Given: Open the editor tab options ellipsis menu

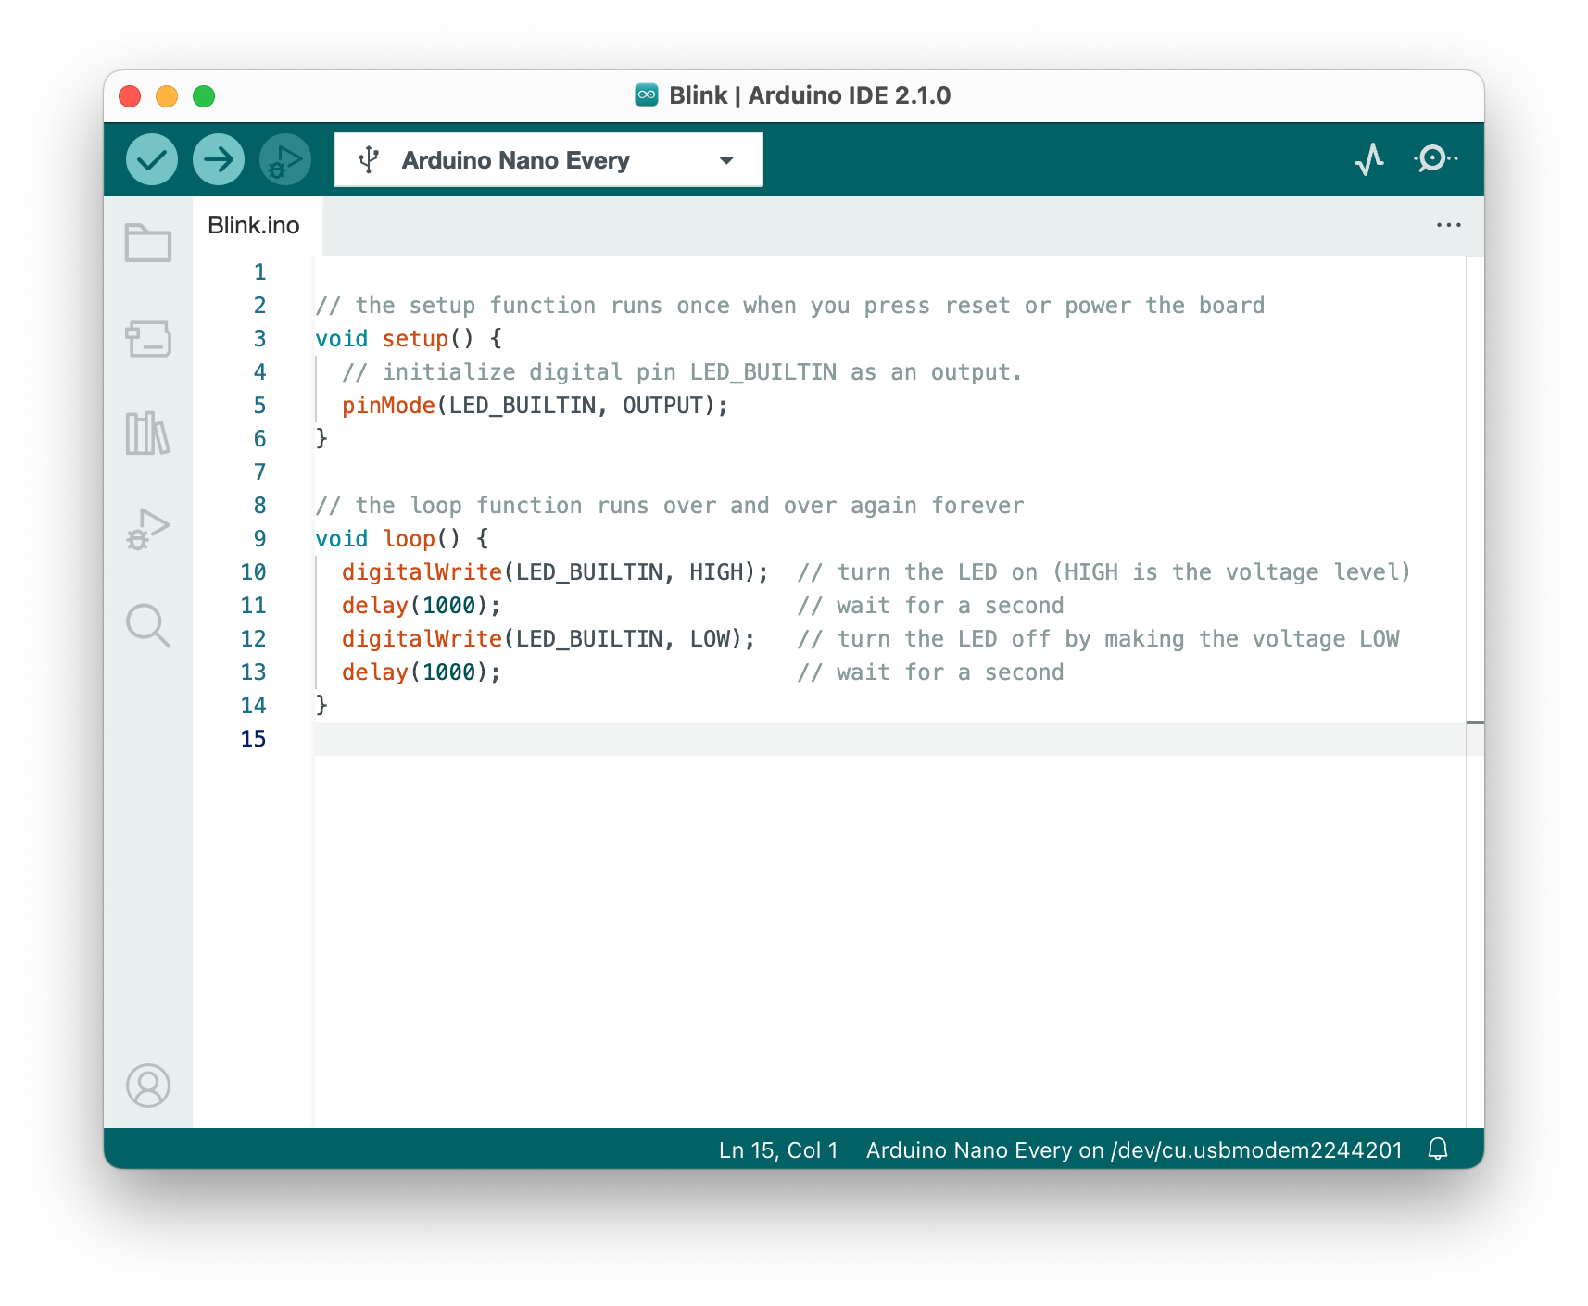Looking at the screenshot, I should tap(1449, 225).
